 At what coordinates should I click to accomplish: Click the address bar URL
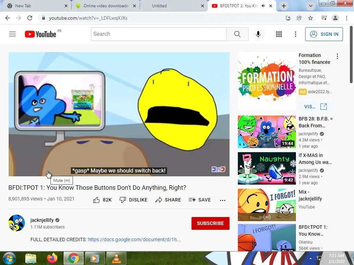[88, 18]
